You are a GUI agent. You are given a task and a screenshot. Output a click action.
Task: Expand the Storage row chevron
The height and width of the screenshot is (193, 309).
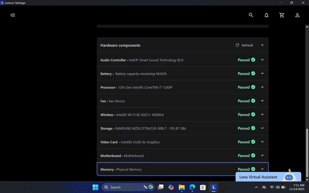point(262,128)
